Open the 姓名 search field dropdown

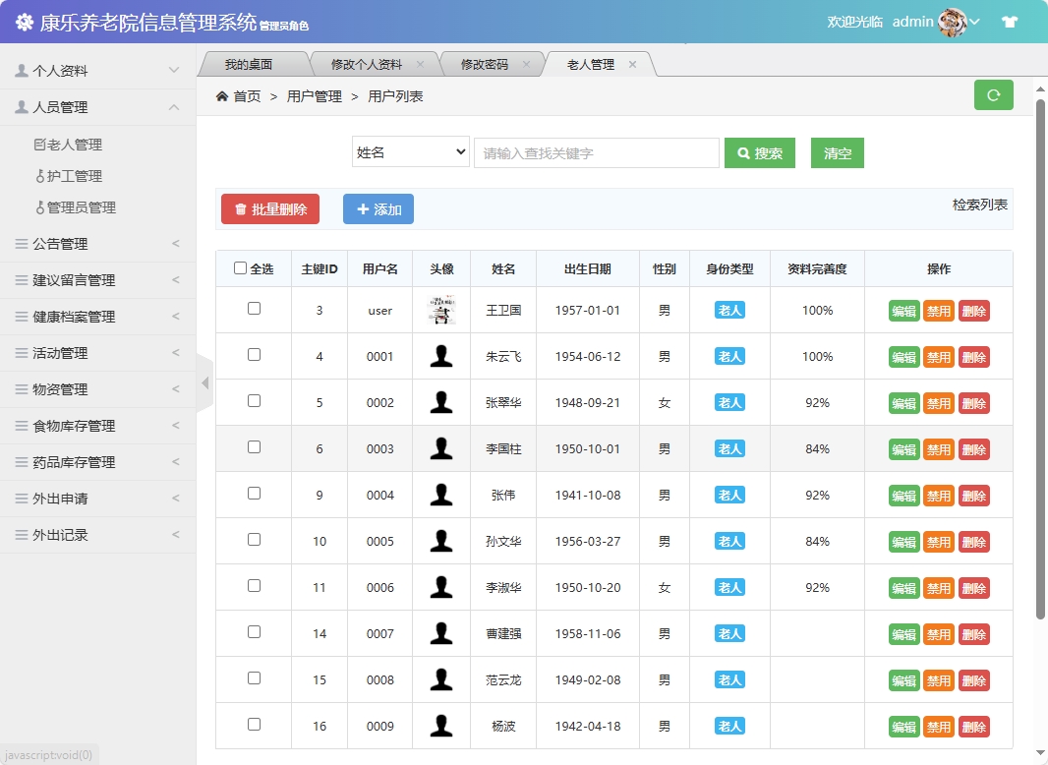[410, 151]
